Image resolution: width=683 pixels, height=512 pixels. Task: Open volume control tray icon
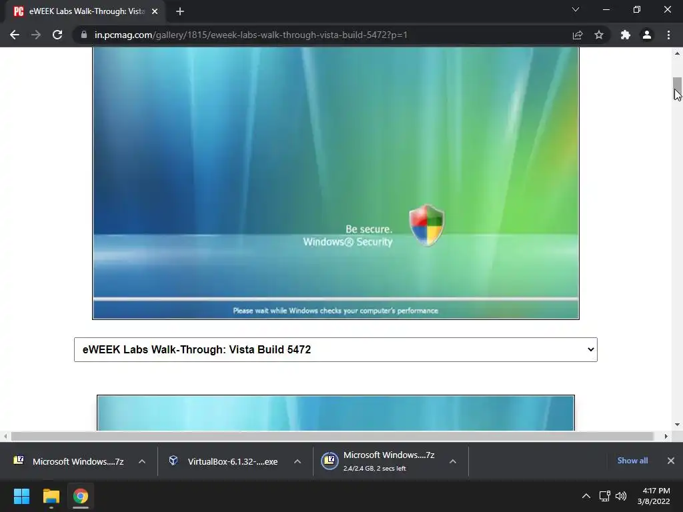[621, 496]
